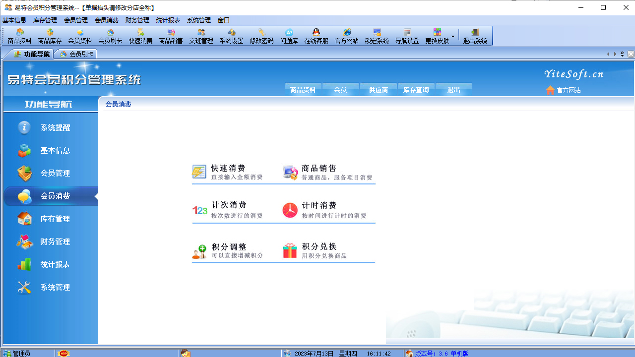Click the 系统设置 gear icon

pyautogui.click(x=231, y=35)
